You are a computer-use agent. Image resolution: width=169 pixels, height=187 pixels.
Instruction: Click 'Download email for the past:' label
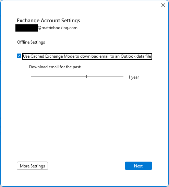click(55, 67)
